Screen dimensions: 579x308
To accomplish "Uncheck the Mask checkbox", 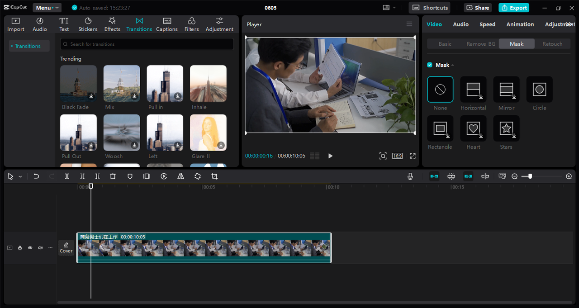I will coord(430,65).
